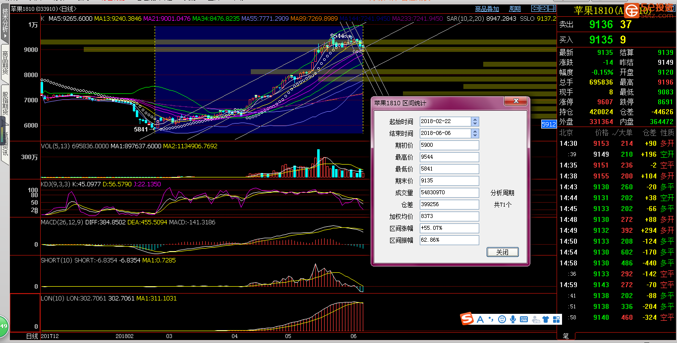Click the 成交量 field showing 54830970
Image resolution: width=677 pixels, height=343 pixels.
click(450, 193)
